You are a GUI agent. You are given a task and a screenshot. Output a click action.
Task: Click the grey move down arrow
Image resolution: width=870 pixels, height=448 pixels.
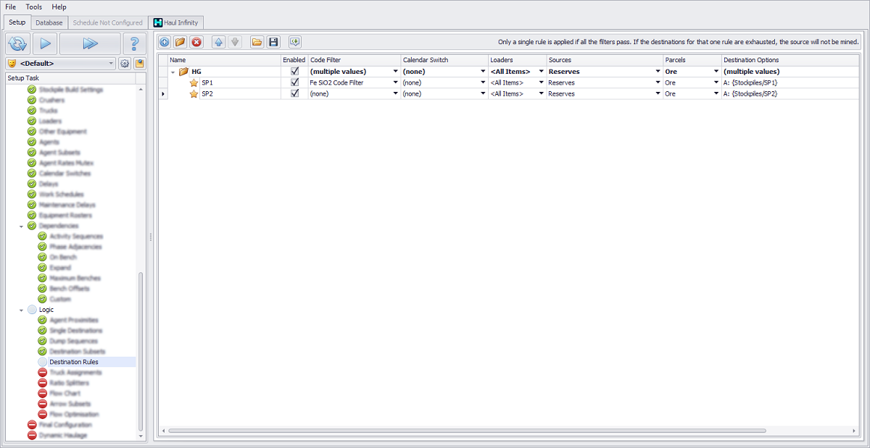pyautogui.click(x=234, y=42)
